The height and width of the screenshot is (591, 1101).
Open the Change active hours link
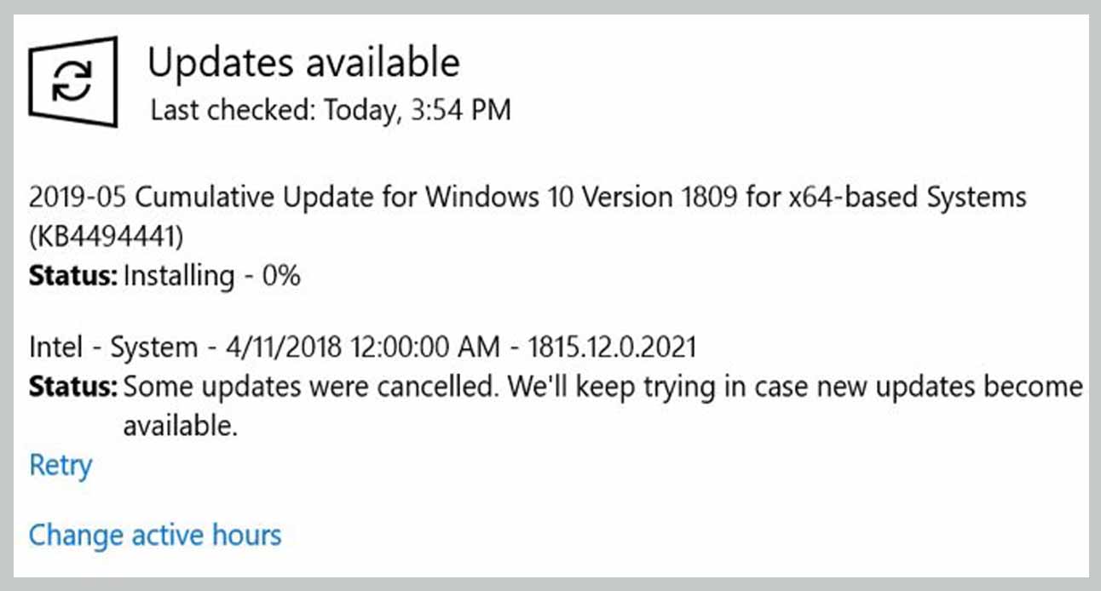coord(155,536)
